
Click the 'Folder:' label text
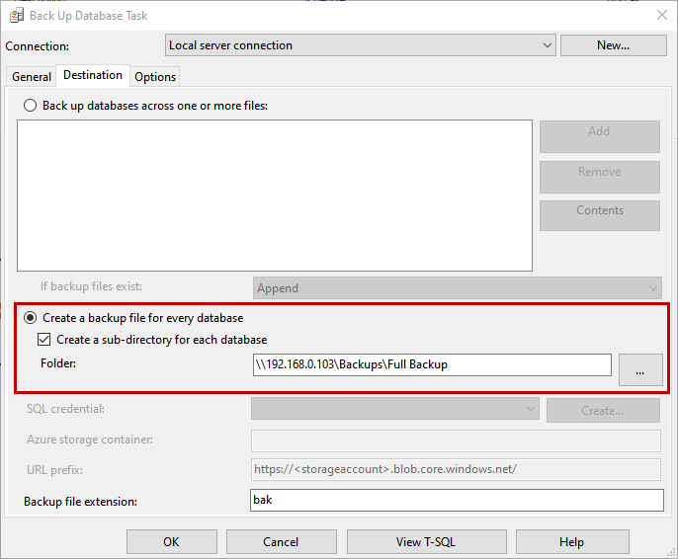tap(58, 363)
